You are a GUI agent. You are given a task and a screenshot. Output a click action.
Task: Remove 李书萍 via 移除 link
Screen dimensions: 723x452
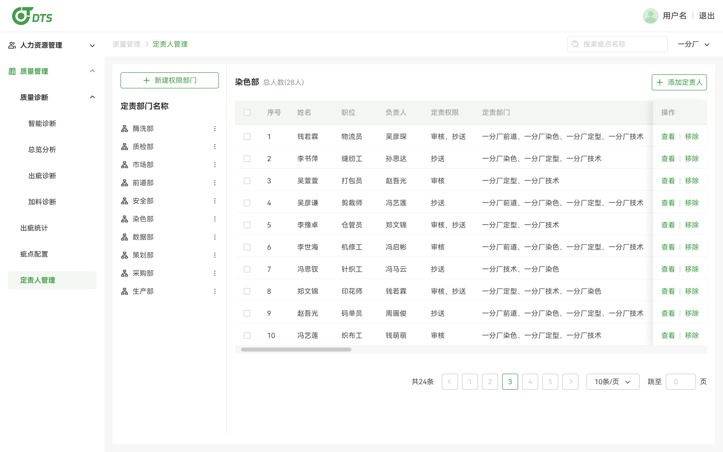click(x=692, y=159)
